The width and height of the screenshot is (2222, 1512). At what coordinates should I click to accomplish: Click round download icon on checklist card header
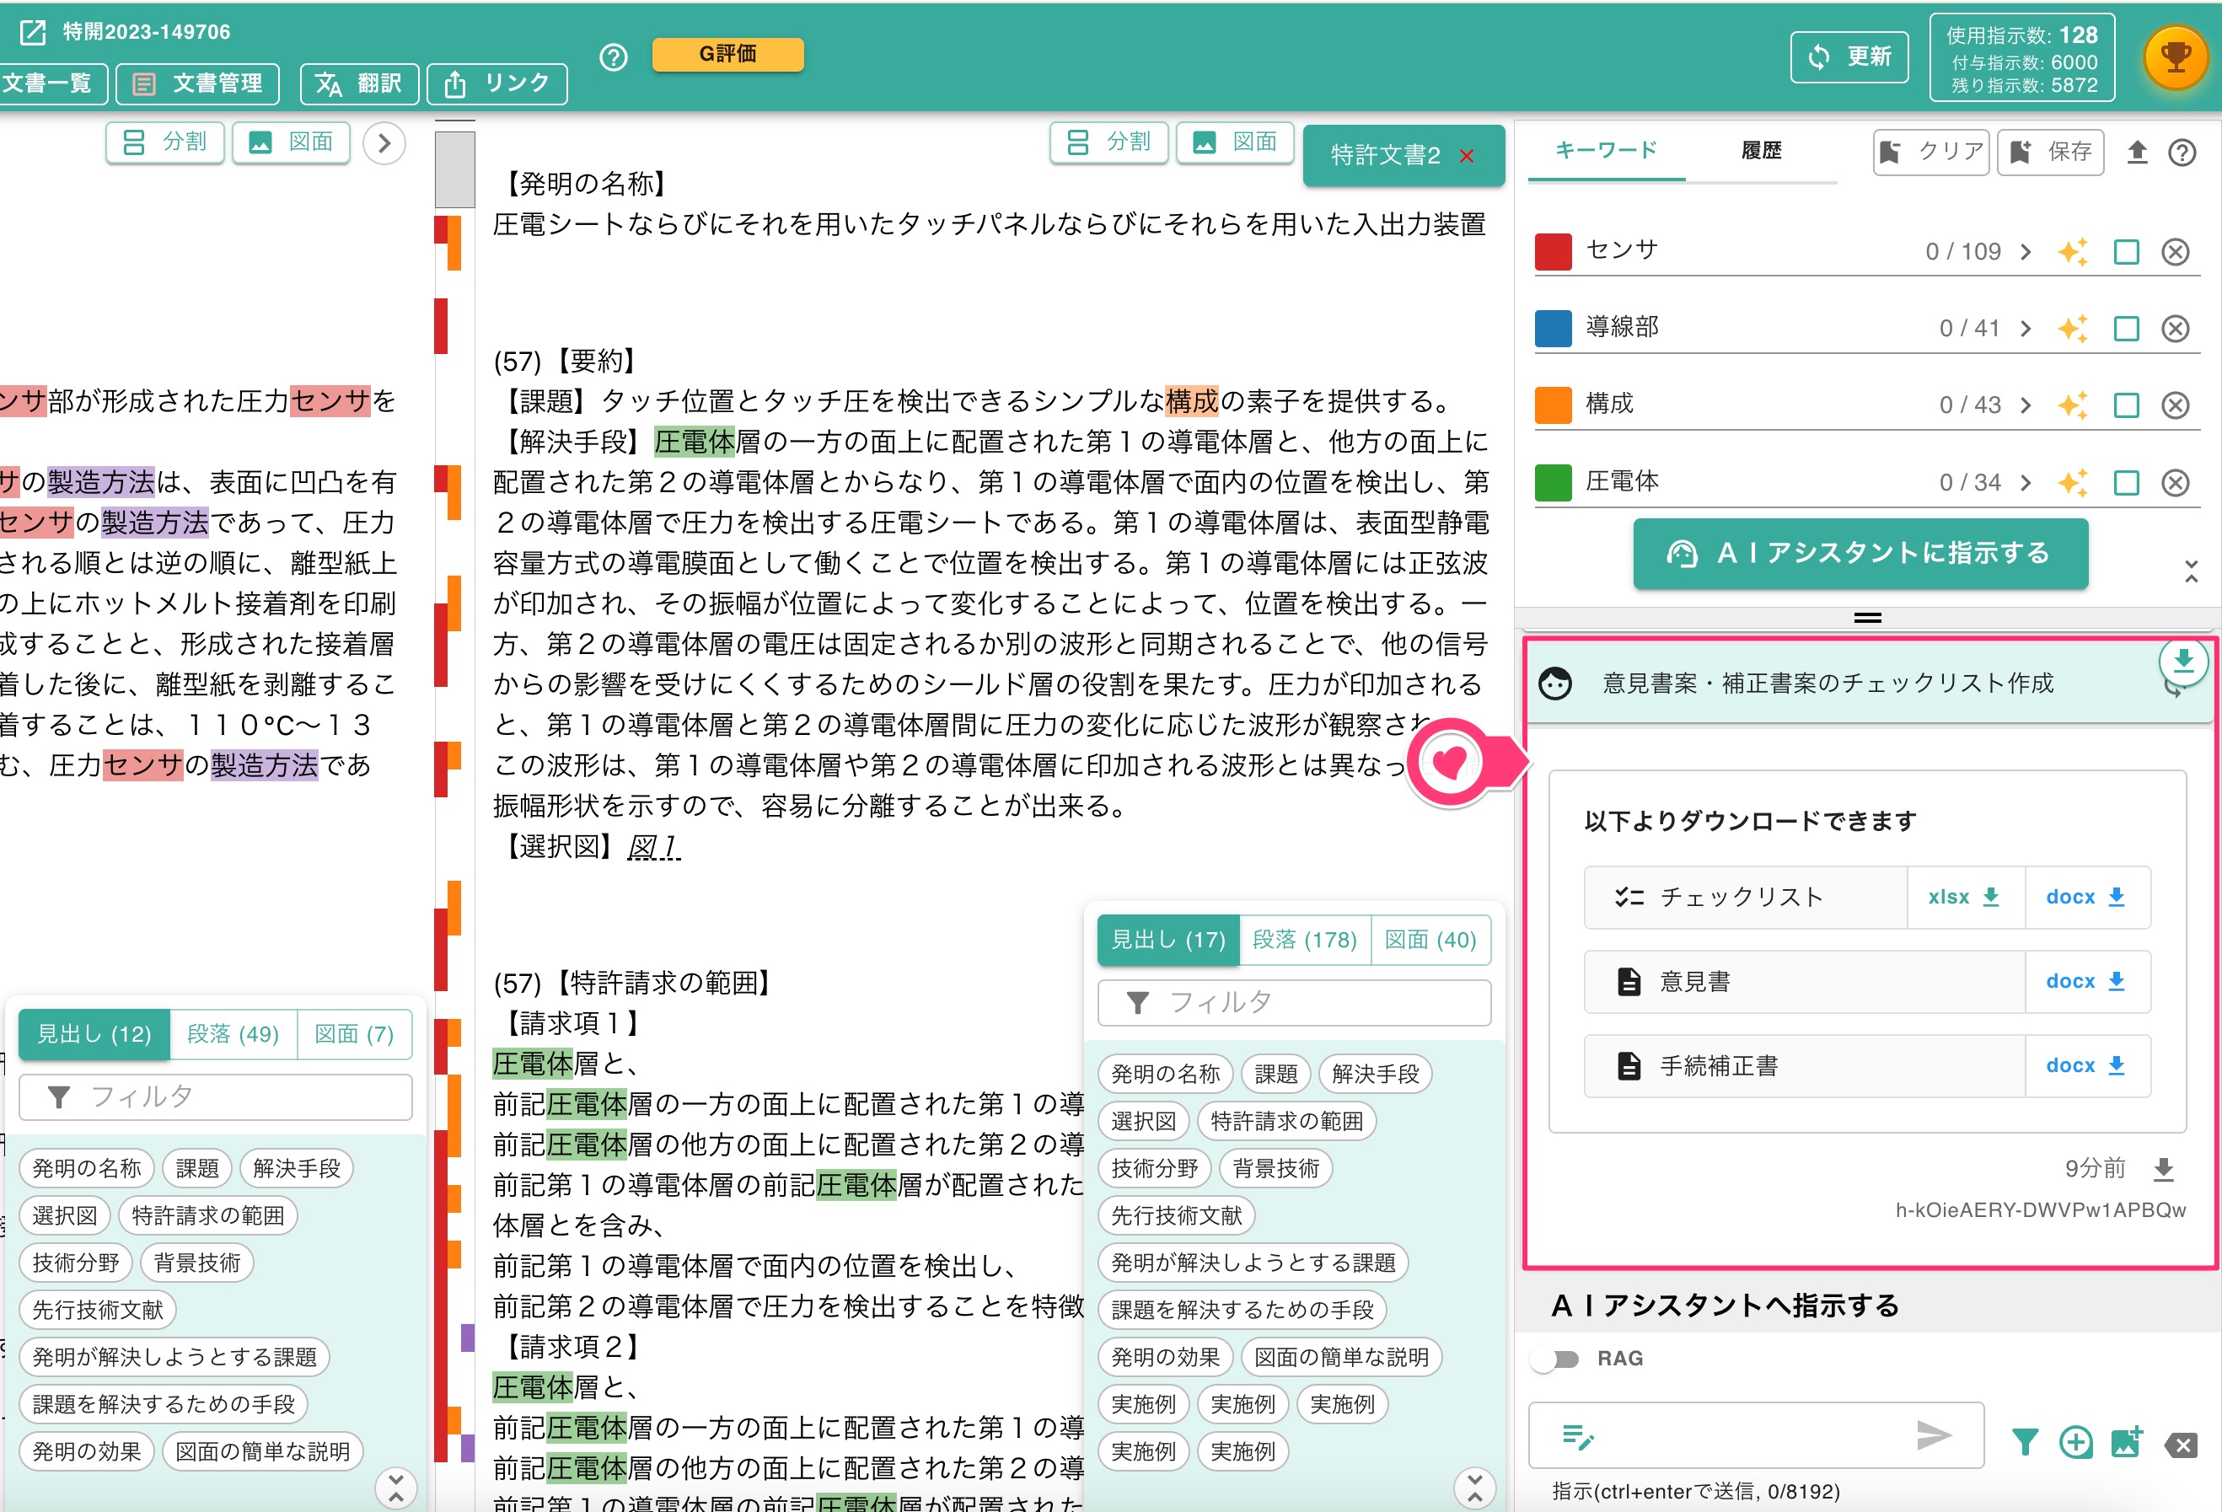(x=2182, y=661)
